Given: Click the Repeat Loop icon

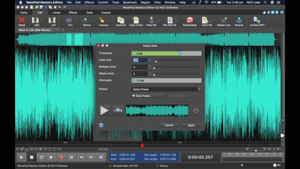Looking at the screenshot, I should pos(224,21).
